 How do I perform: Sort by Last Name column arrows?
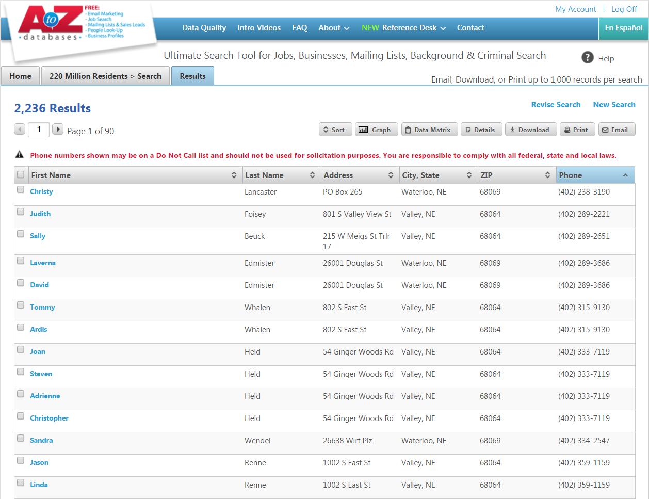312,175
